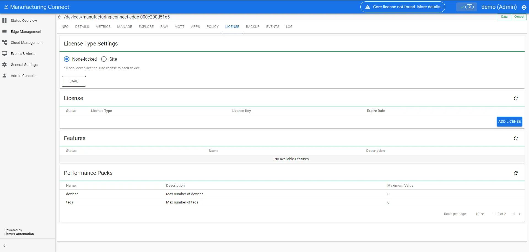Collapse the left sidebar navigation
Viewport: 529px width, 252px height.
(x=4, y=246)
